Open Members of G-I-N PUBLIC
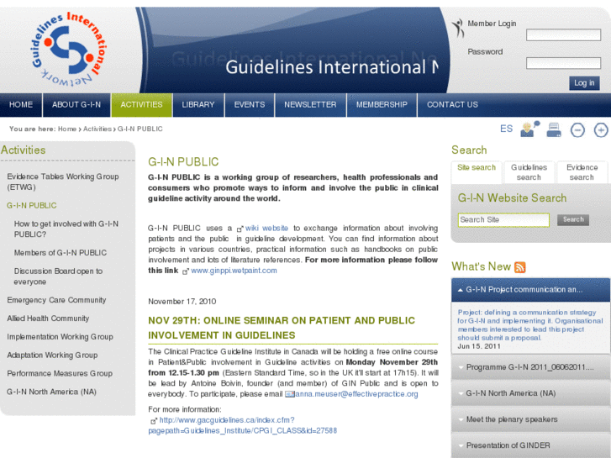Screen dimensions: 611x458 click(61, 253)
